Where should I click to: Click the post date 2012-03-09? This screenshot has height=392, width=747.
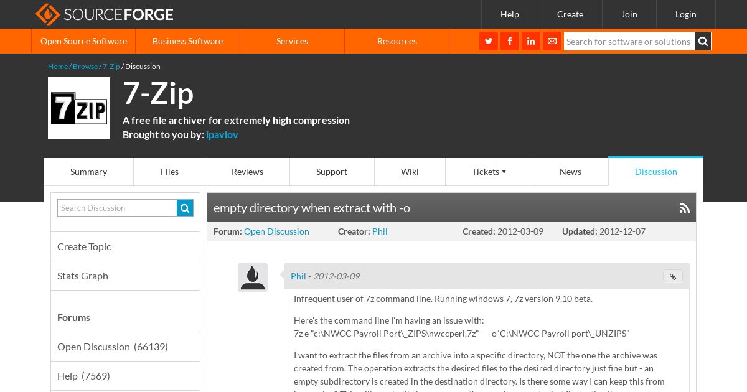point(336,276)
